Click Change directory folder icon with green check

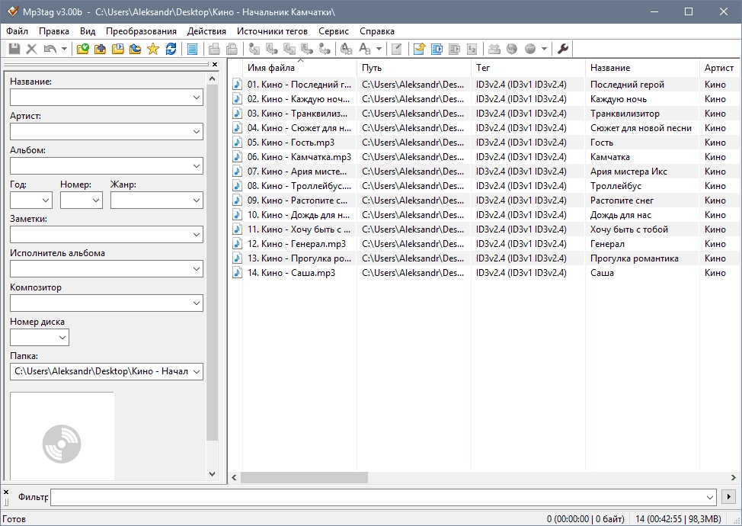pos(83,49)
